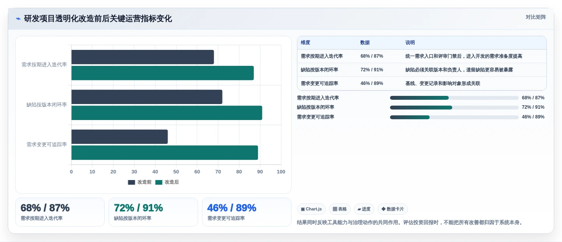The width and height of the screenshot is (562, 242).
Task: Click the dark 改造前 legend swatch
Action: (132, 182)
